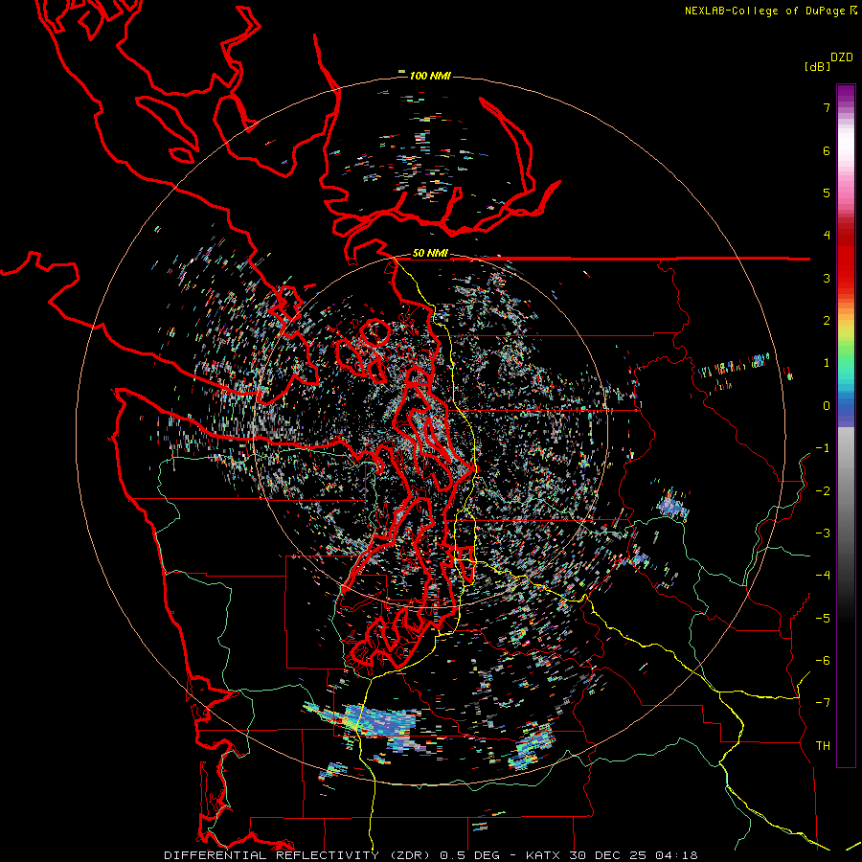The width and height of the screenshot is (862, 862).
Task: Click the 50 NMI range ring label
Action: click(430, 253)
